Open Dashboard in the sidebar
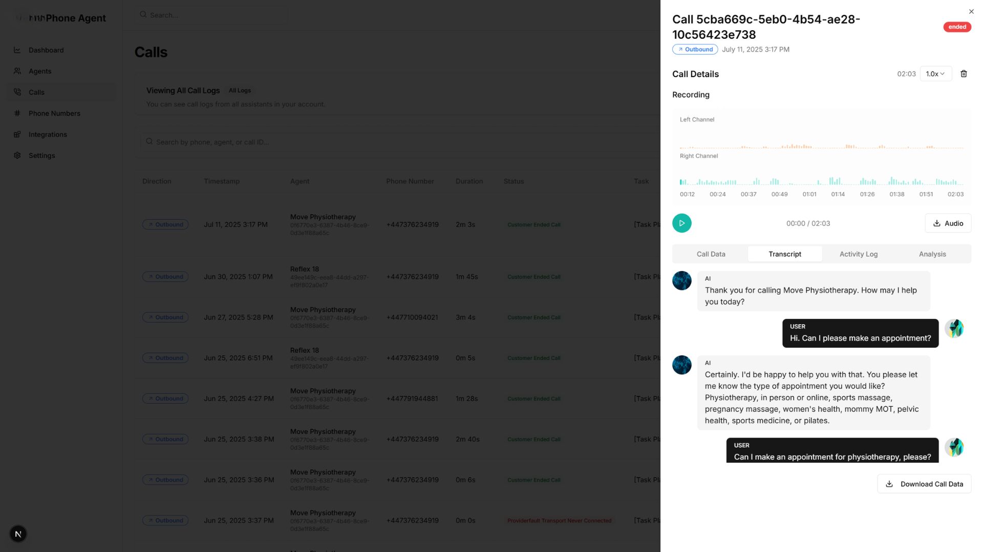This screenshot has height=552, width=983. [61, 50]
